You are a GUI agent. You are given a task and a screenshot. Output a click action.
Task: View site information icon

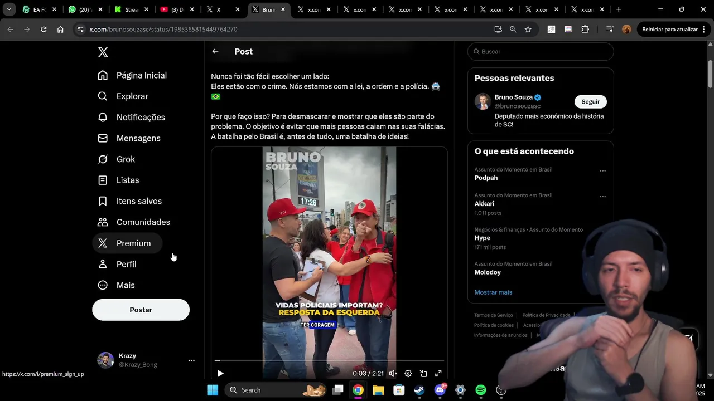(x=80, y=29)
